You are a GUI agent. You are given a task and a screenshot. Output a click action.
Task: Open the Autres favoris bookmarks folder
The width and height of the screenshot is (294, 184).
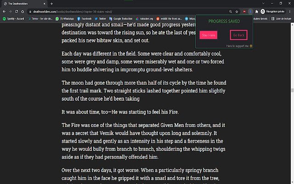(260, 18)
